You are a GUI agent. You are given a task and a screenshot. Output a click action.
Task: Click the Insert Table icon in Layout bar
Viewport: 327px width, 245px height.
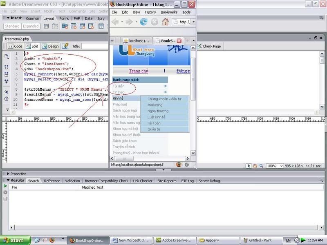(x=101, y=26)
